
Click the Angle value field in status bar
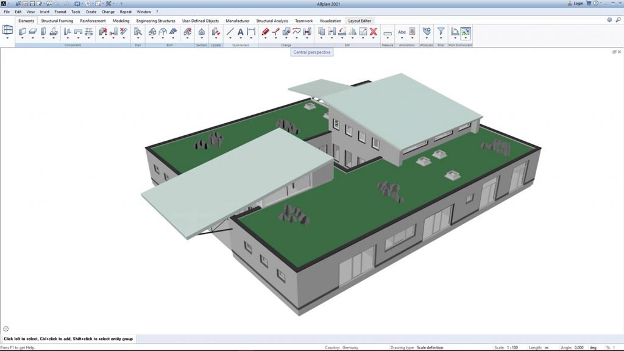pyautogui.click(x=579, y=347)
